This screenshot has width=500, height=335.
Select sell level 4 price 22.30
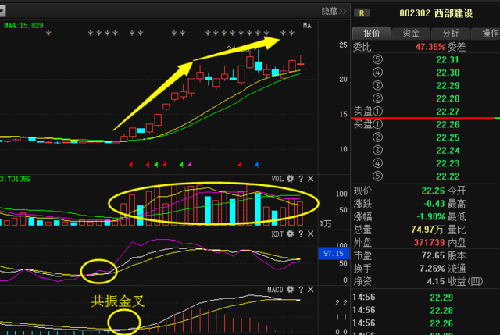click(x=448, y=73)
